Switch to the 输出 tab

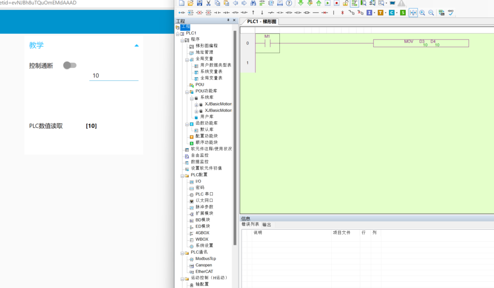266,224
